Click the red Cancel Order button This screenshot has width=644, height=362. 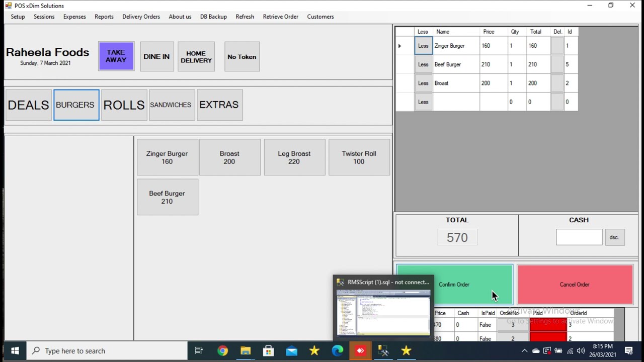(575, 285)
